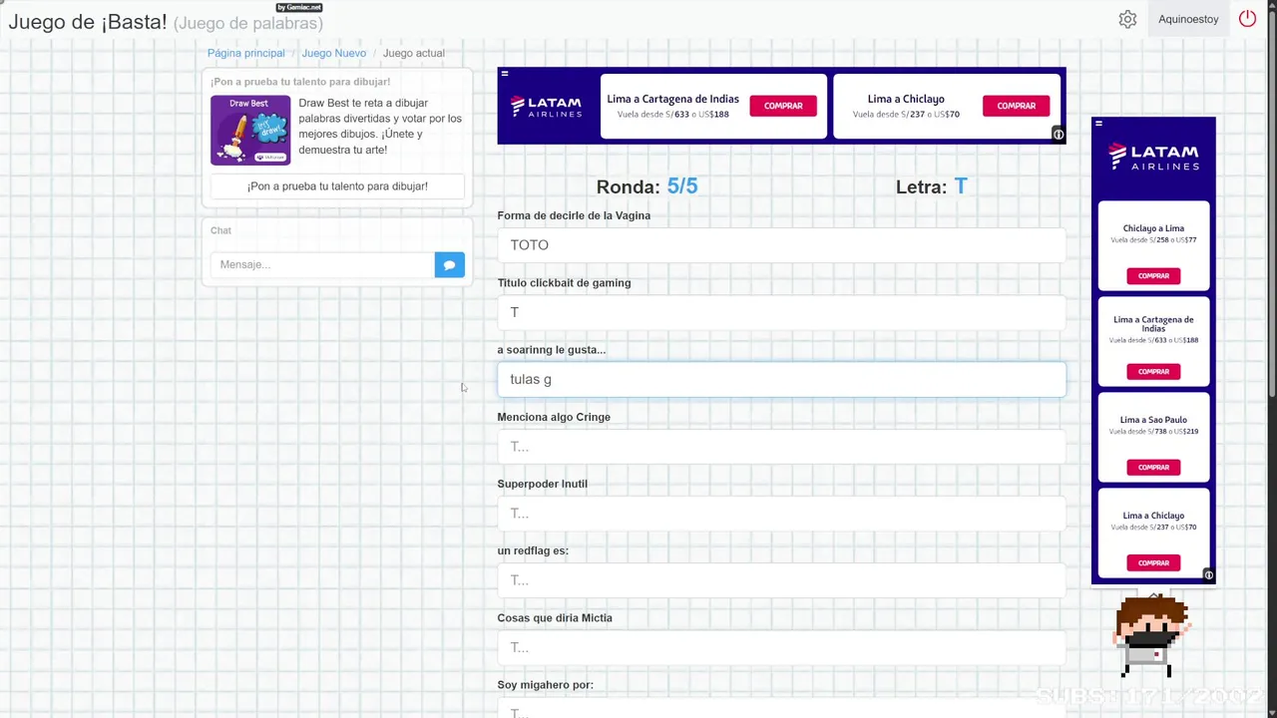Click the Aquinoestoy username
This screenshot has width=1277, height=718.
[x=1188, y=19]
